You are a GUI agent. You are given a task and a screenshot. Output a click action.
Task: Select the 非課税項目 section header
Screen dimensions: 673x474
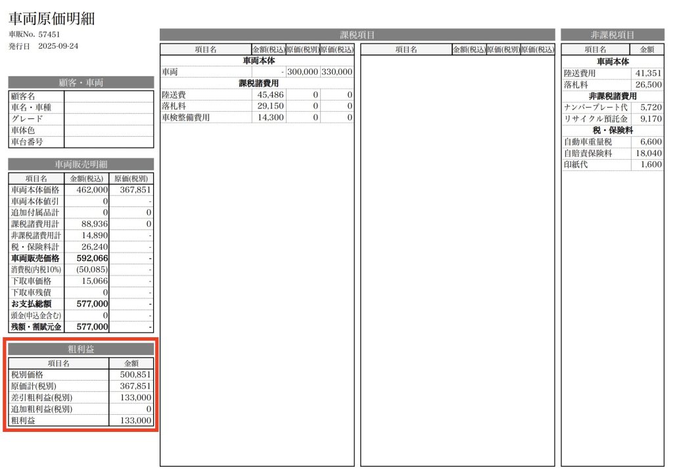tap(612, 35)
